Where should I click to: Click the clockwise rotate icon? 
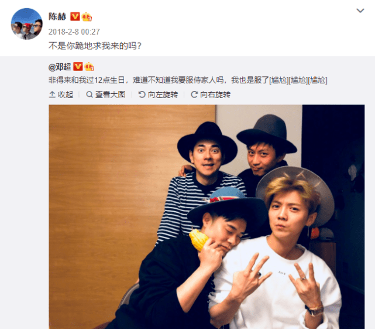coord(194,94)
